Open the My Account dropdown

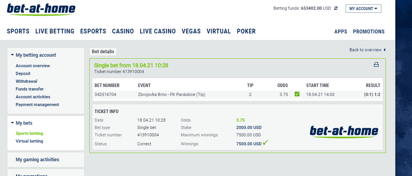tap(363, 9)
